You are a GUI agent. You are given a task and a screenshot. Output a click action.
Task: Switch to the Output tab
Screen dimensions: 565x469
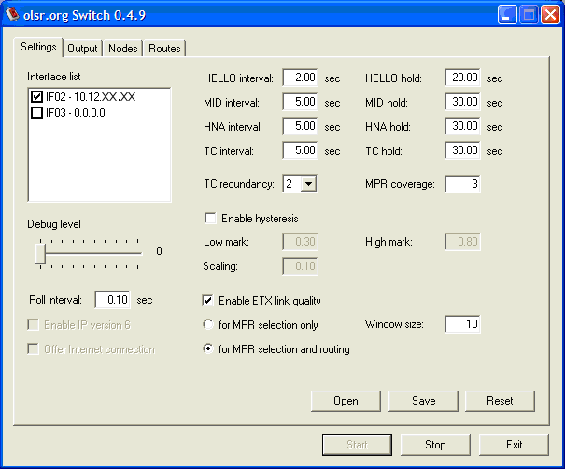pyautogui.click(x=82, y=49)
